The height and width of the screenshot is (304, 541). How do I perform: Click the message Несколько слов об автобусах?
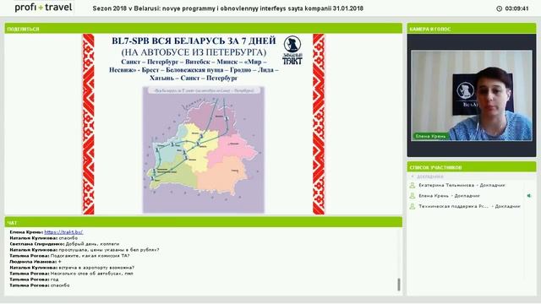[71, 274]
